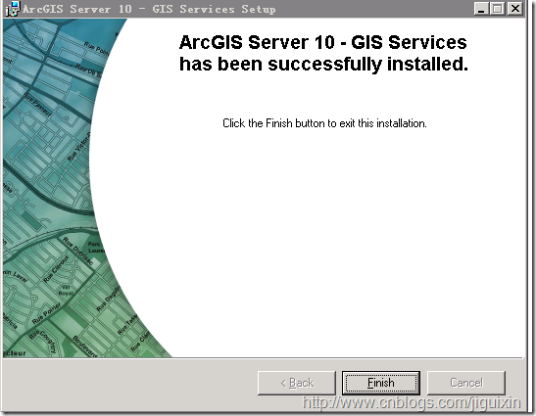Click the Finish button to exit setup
The width and height of the screenshot is (536, 416).
coord(381,383)
